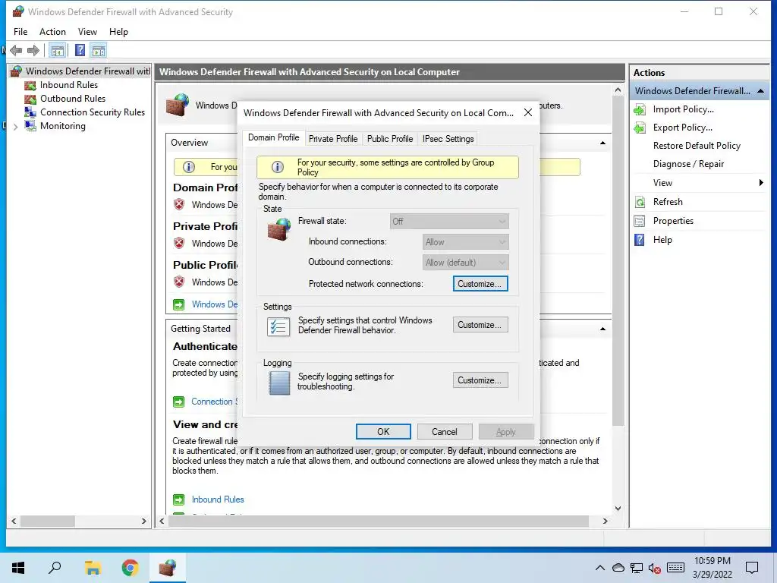Select the Domain Profile tab
Screen dimensions: 777x583
273,137
